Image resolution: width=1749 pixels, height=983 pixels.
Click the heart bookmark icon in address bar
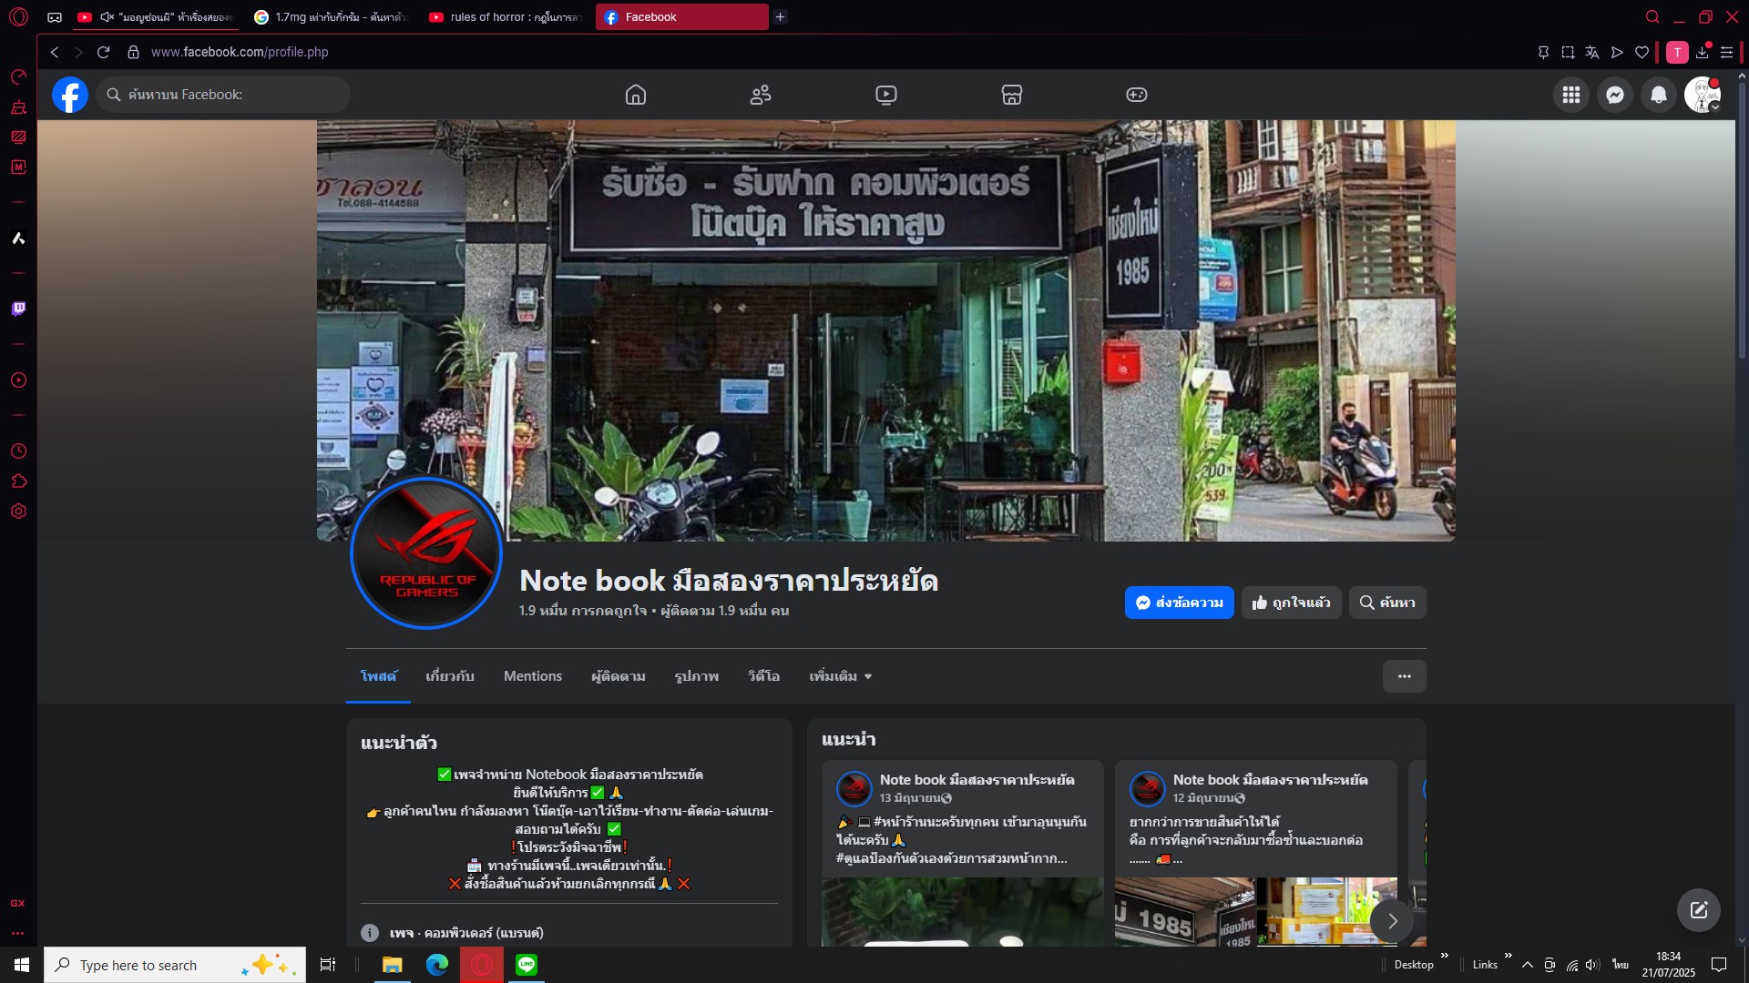[1642, 52]
